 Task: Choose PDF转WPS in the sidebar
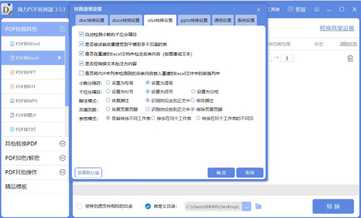click(33, 101)
